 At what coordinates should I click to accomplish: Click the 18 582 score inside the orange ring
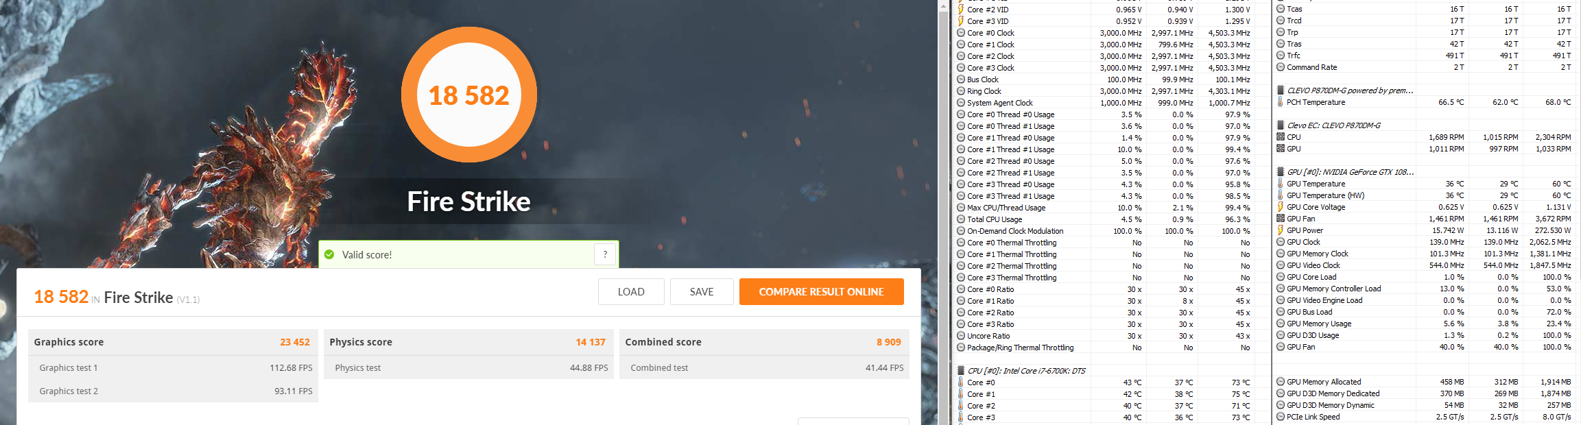click(x=469, y=95)
